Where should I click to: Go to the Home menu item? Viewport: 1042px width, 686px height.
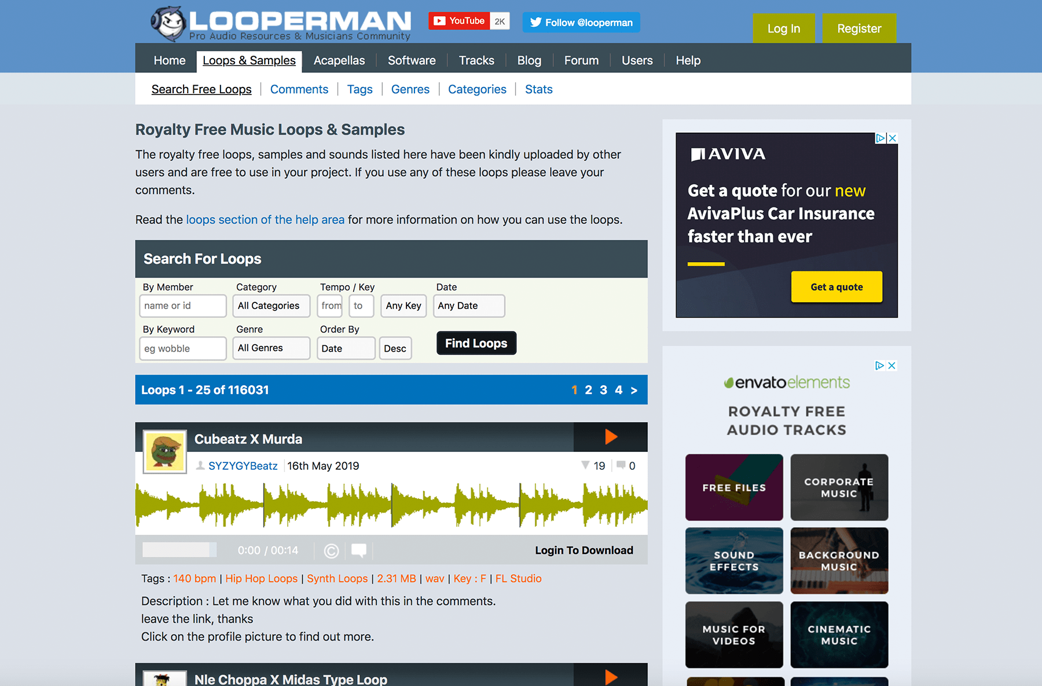click(x=170, y=60)
